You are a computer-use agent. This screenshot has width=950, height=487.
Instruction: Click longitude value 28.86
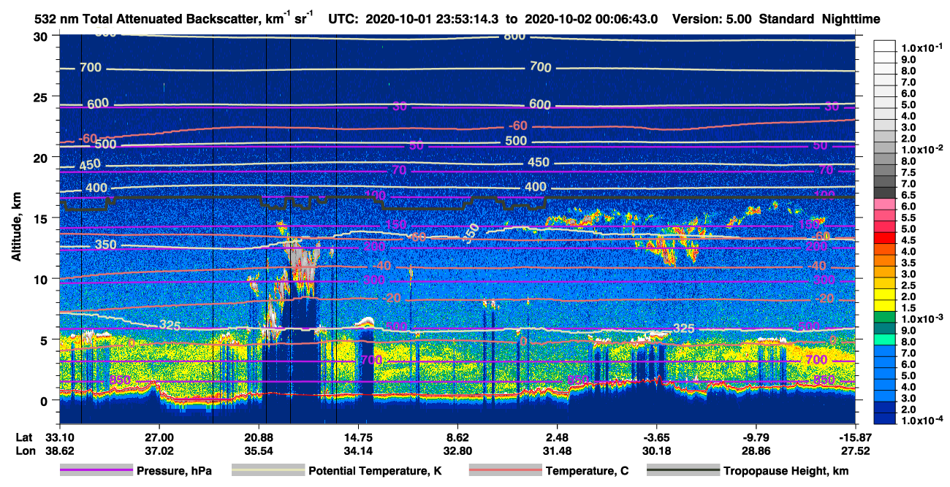[x=756, y=450]
